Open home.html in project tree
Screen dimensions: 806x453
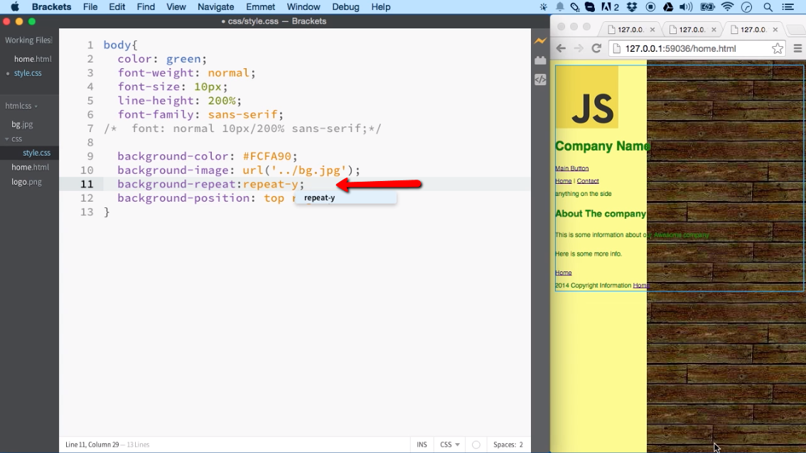[30, 167]
